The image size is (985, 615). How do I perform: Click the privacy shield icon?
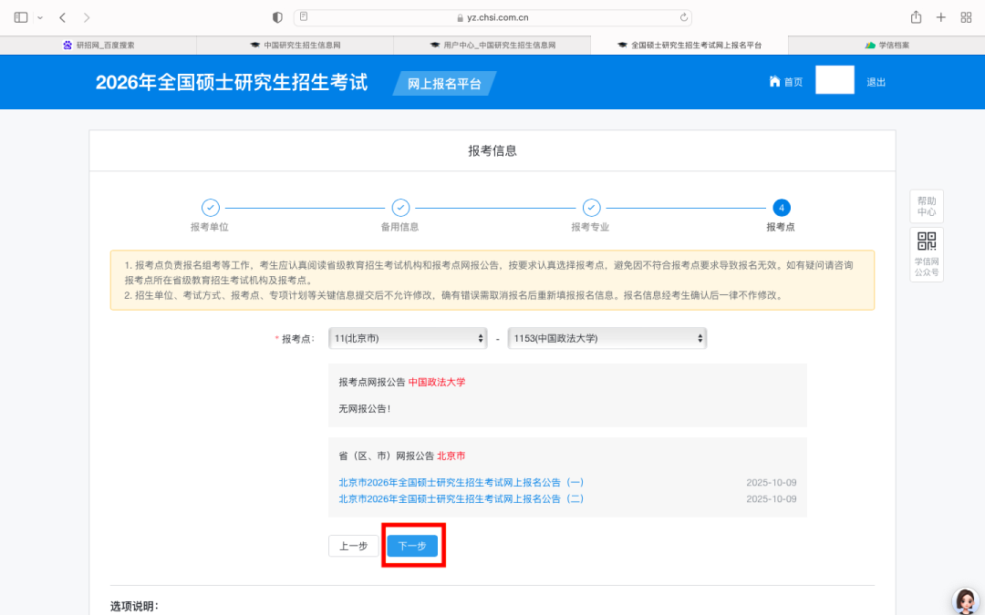[x=278, y=17]
